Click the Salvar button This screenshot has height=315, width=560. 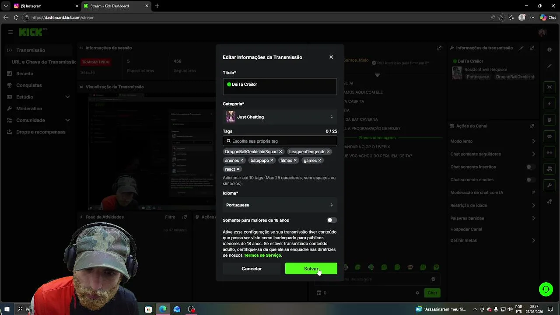coord(311,269)
